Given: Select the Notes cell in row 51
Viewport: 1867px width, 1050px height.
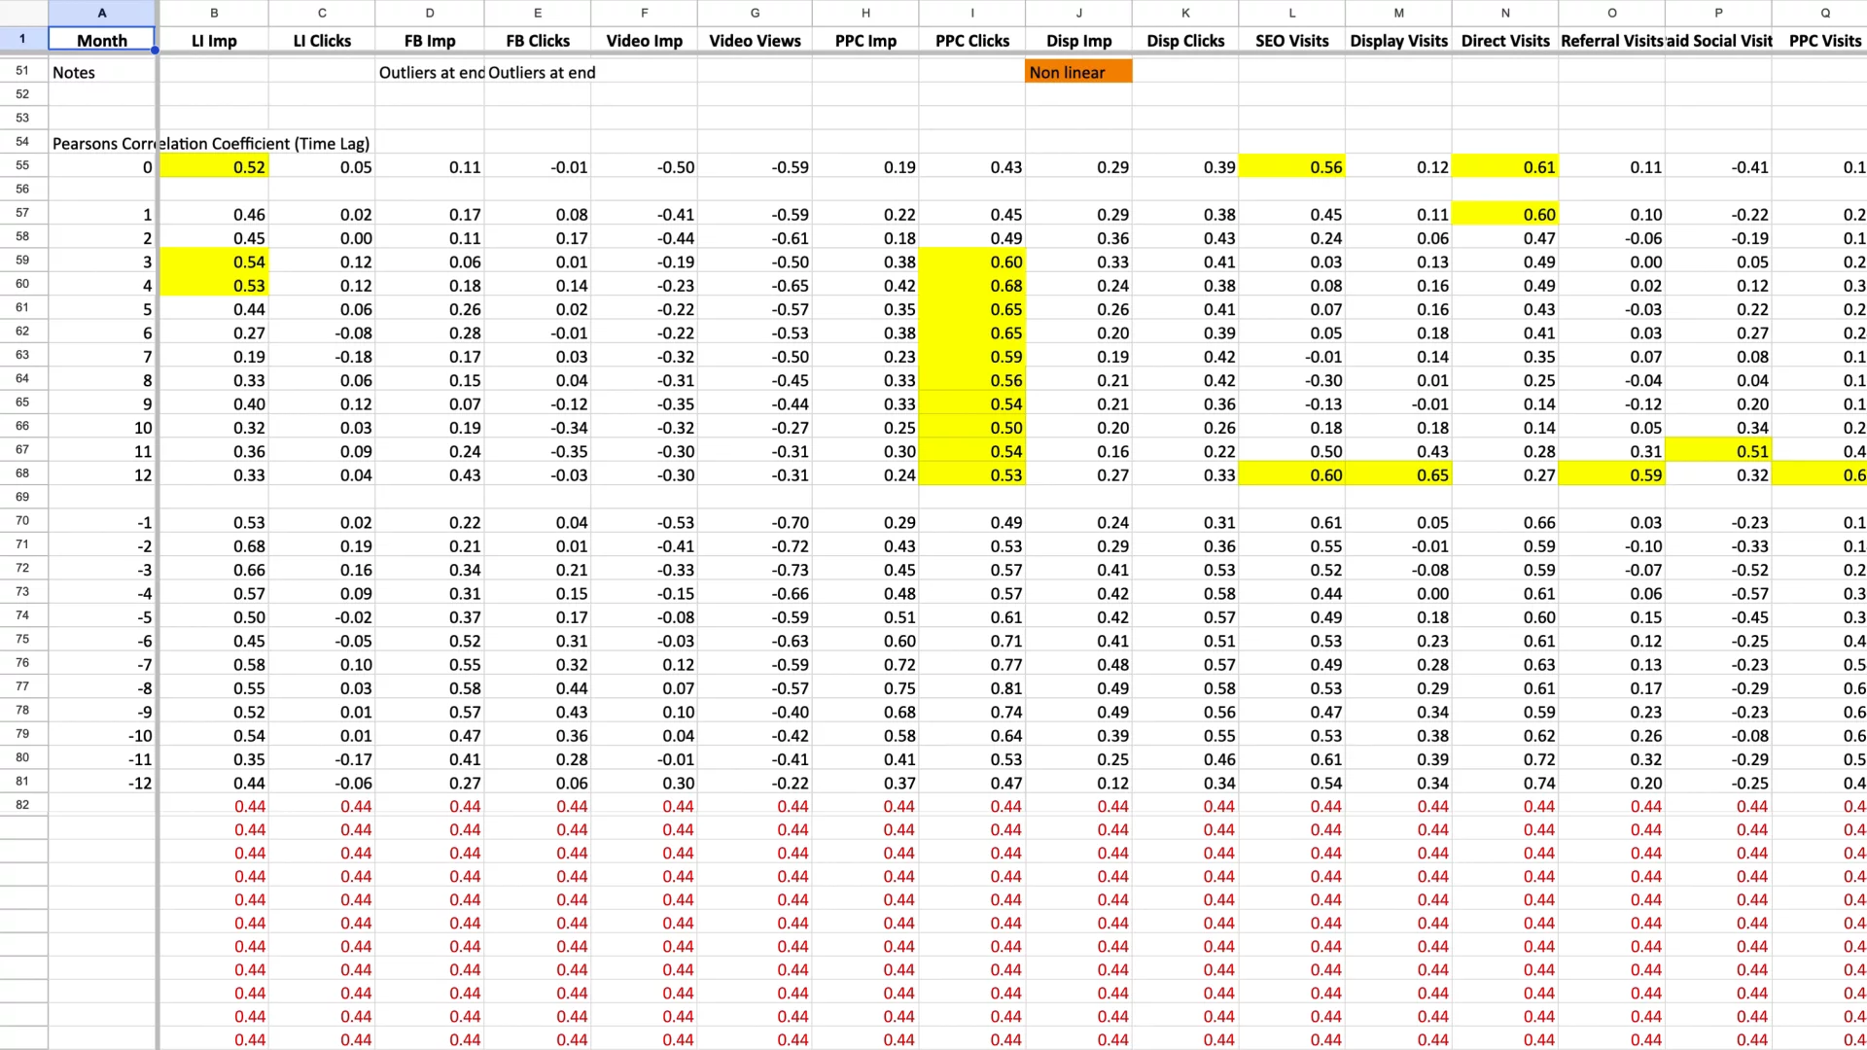Looking at the screenshot, I should [101, 72].
